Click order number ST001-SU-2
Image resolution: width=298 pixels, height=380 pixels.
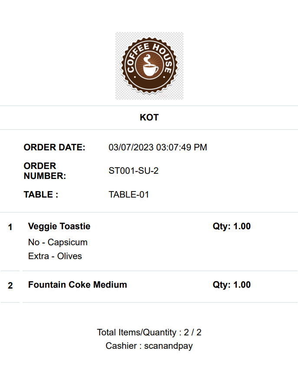134,171
